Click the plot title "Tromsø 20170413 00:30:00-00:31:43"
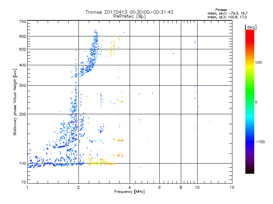 click(129, 12)
